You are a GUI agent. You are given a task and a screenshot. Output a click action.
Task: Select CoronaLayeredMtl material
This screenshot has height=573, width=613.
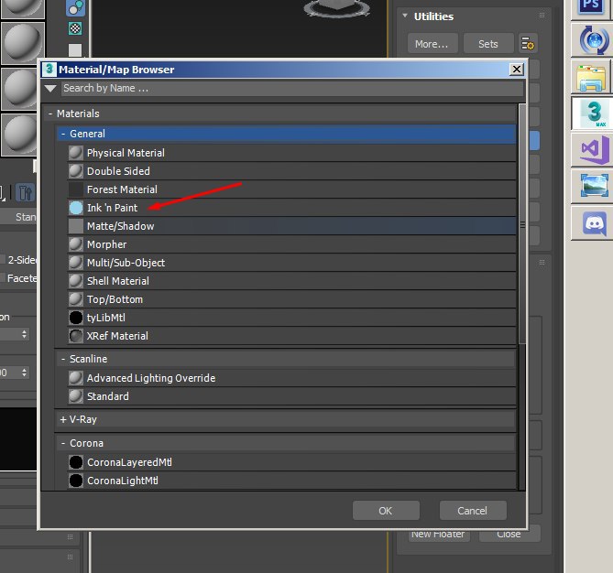[291, 462]
